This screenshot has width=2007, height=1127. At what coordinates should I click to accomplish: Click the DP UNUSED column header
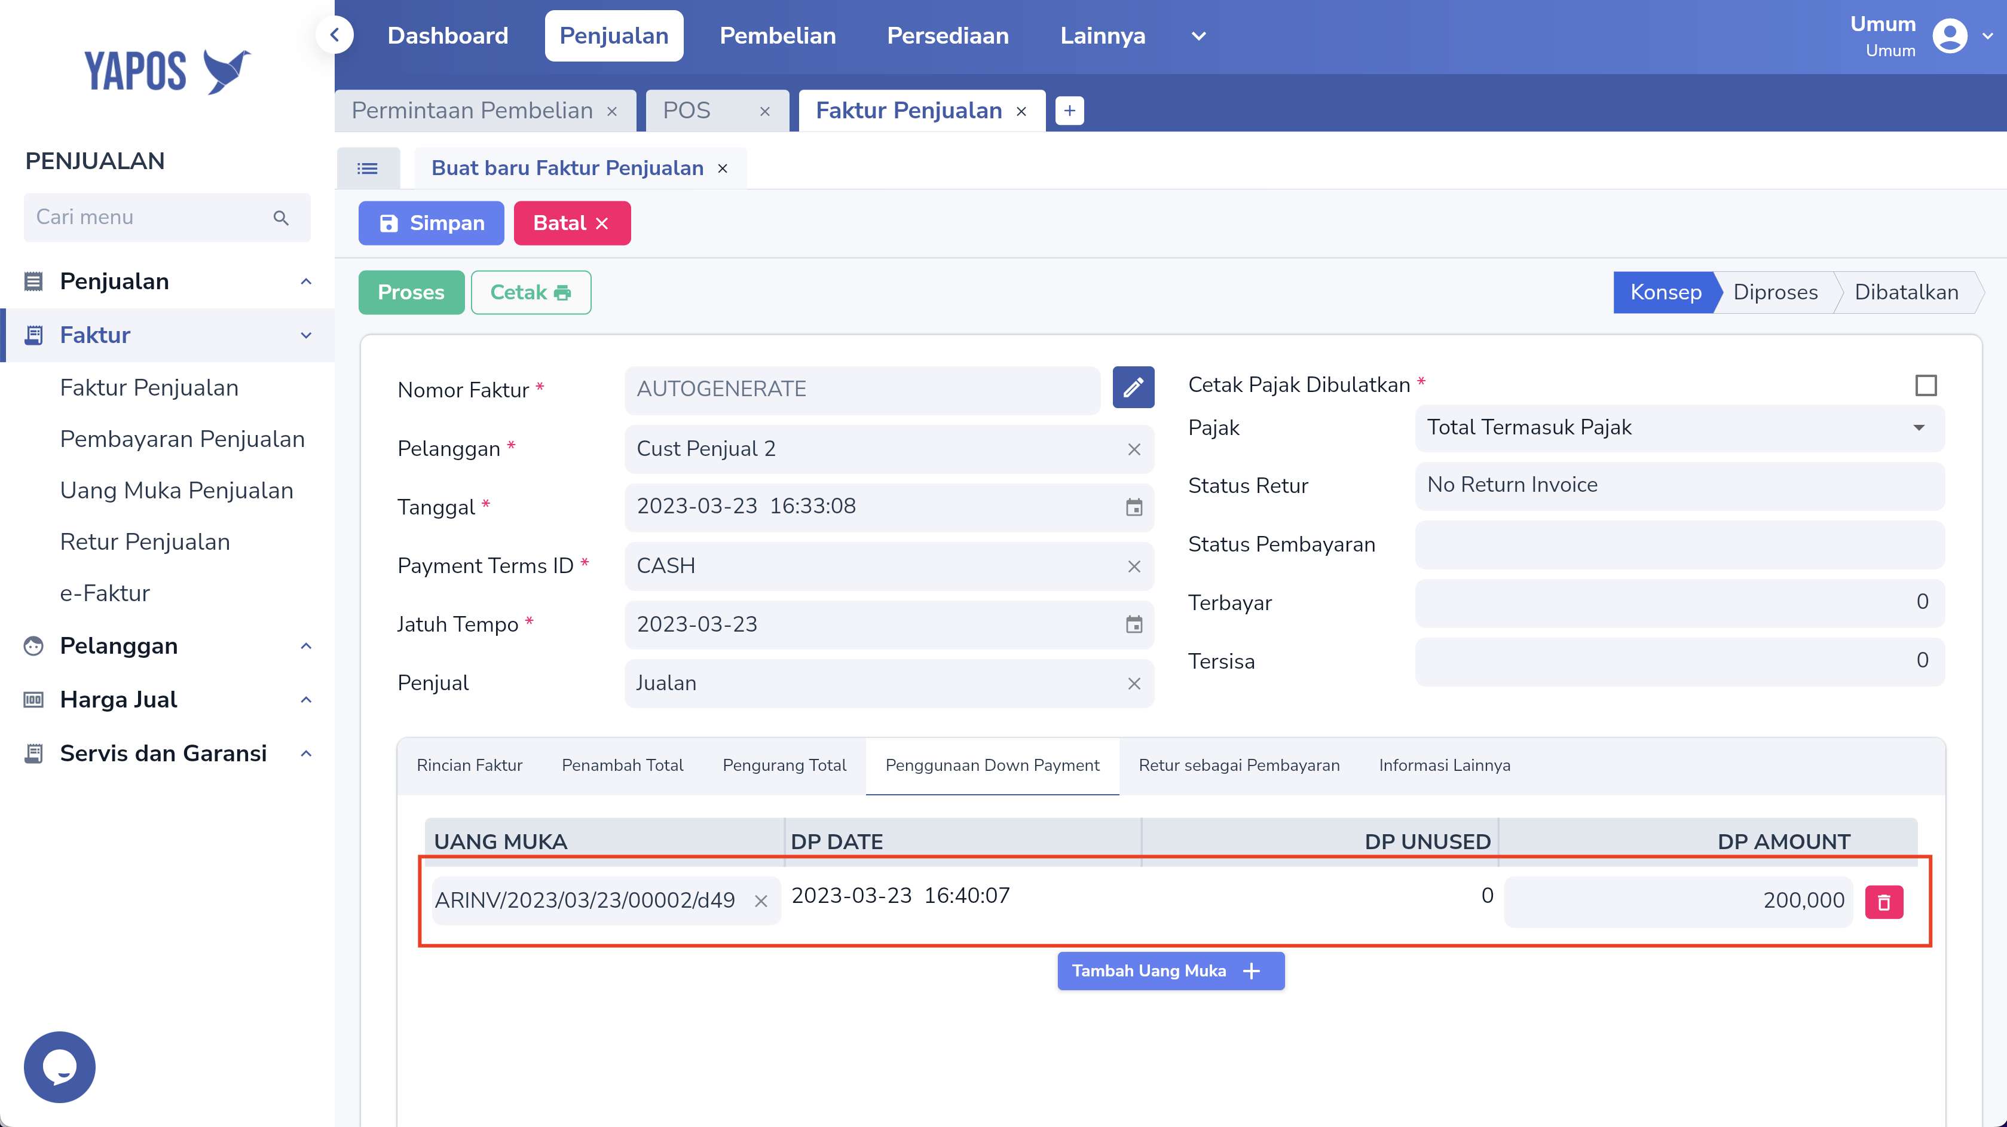click(x=1427, y=842)
